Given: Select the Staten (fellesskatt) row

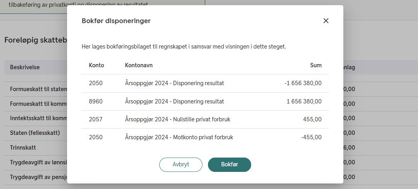Looking at the screenshot, I should pos(35,133).
